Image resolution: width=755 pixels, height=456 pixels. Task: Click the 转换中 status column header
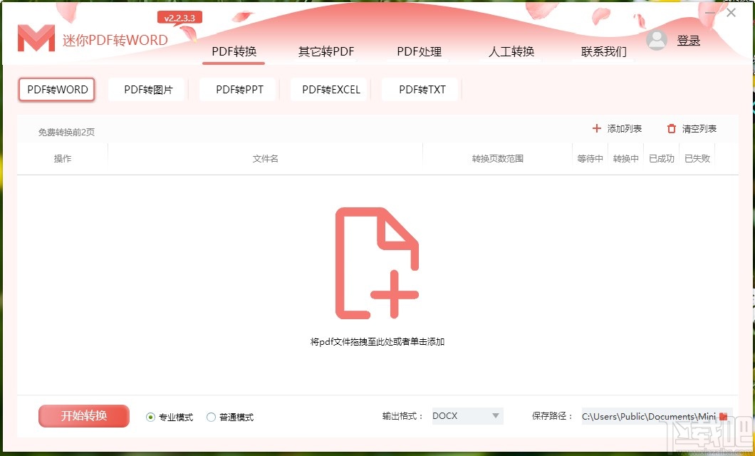coord(625,158)
